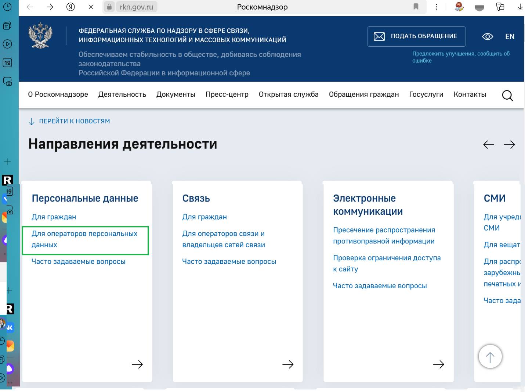The width and height of the screenshot is (525, 392).
Task: Open "Для операторов персональных данных" link
Action: [84, 239]
